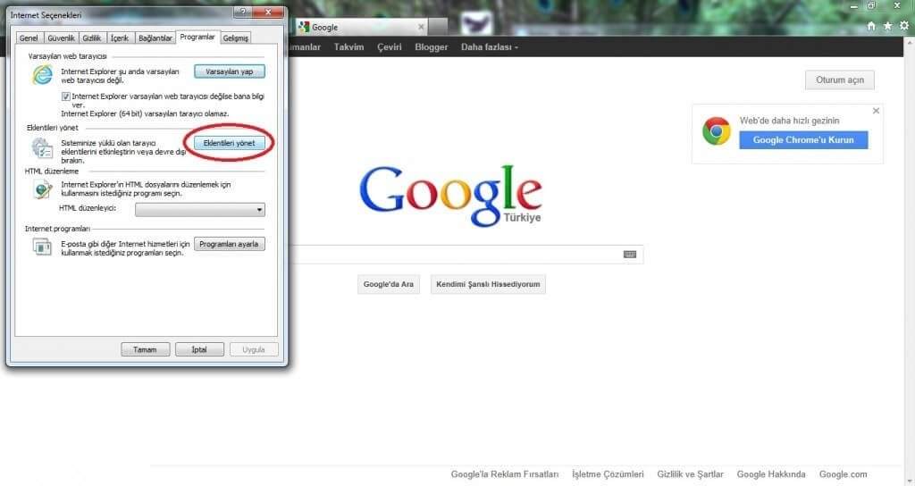Image resolution: width=915 pixels, height=486 pixels.
Task: Click Google Chrome'u Kurun button
Action: tap(803, 140)
